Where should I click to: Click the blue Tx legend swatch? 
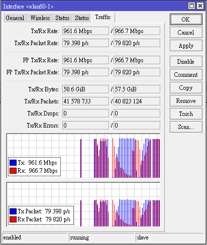13,163
